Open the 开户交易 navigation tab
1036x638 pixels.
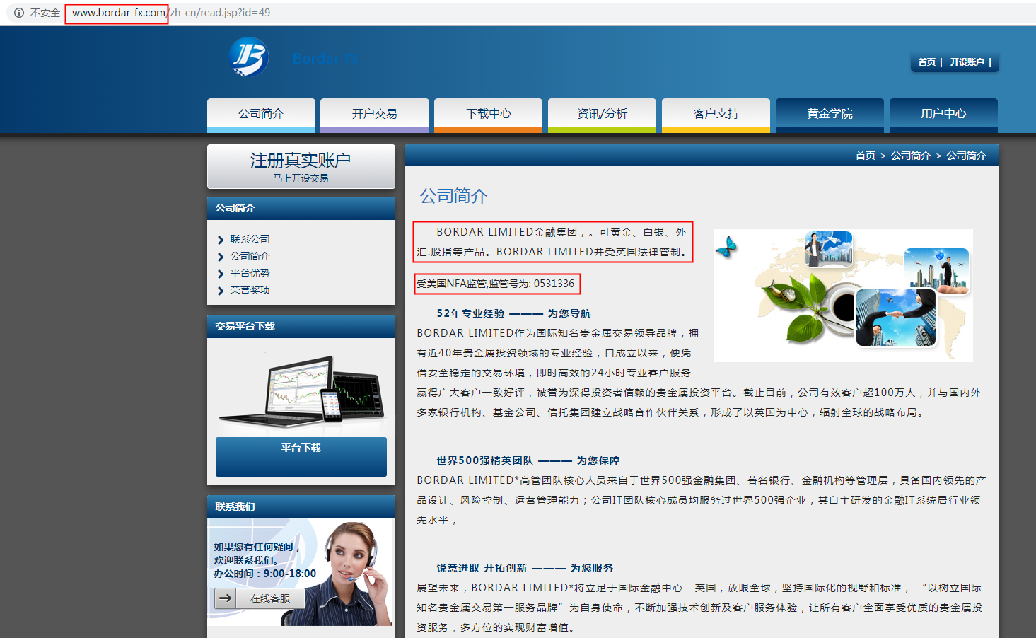pos(375,115)
